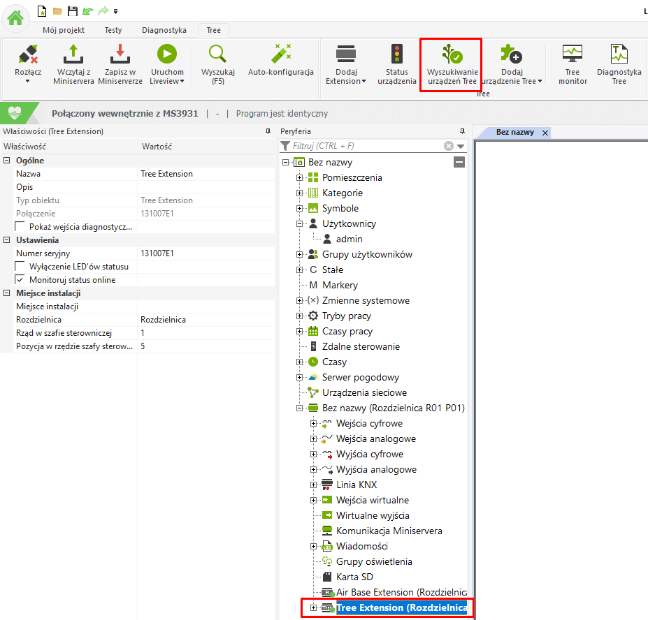Run Auto-konfiguracja magic wand tool
This screenshot has height=620, width=648.
pyautogui.click(x=280, y=54)
